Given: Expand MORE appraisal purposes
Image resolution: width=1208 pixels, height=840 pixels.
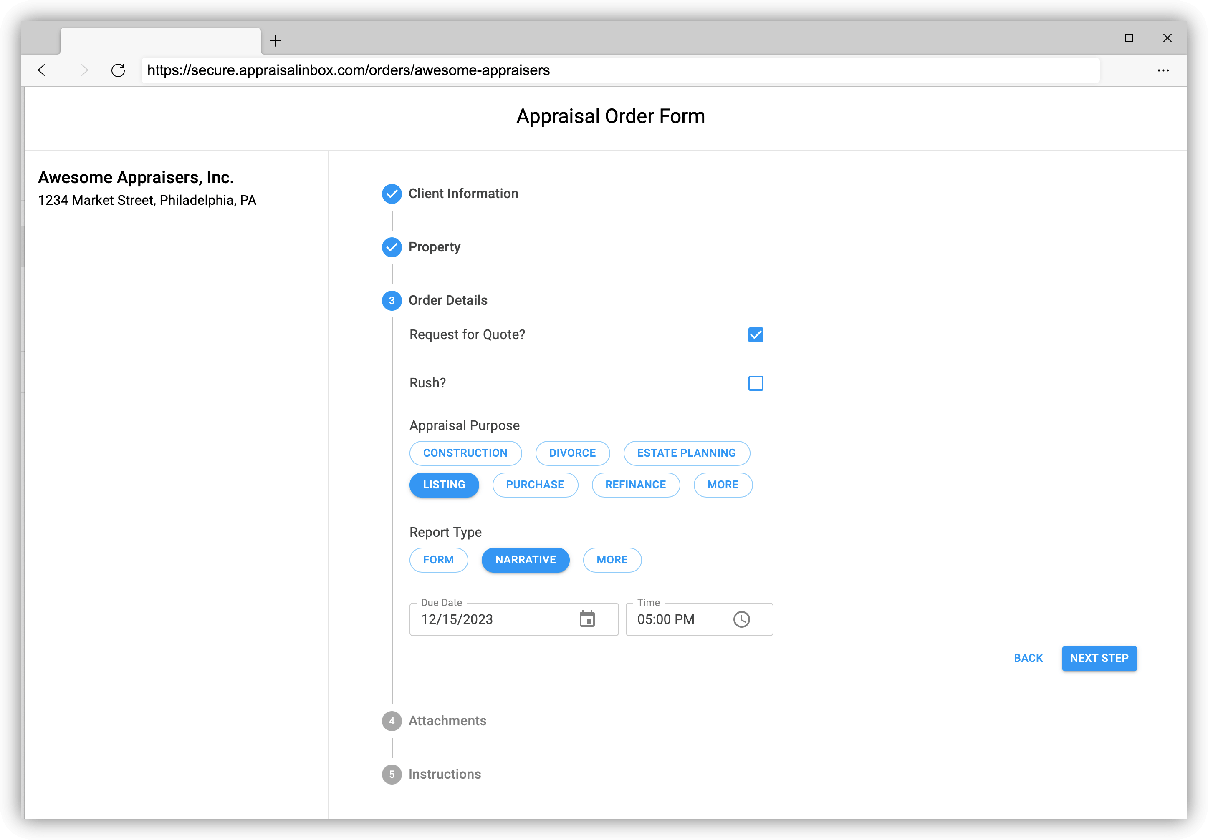Looking at the screenshot, I should (x=723, y=485).
